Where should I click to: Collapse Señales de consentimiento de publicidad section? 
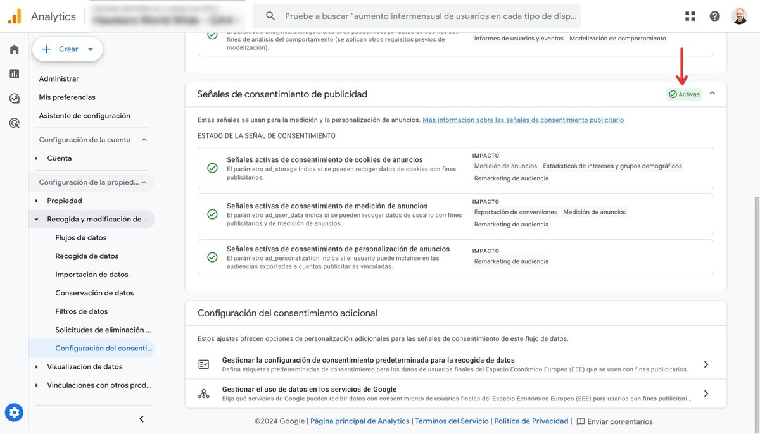click(712, 94)
